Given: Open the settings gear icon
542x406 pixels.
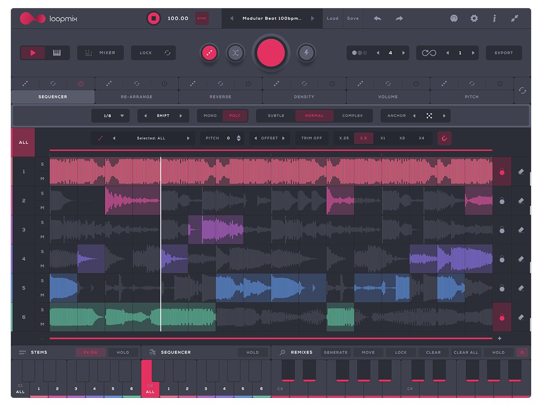Looking at the screenshot, I should tap(474, 18).
